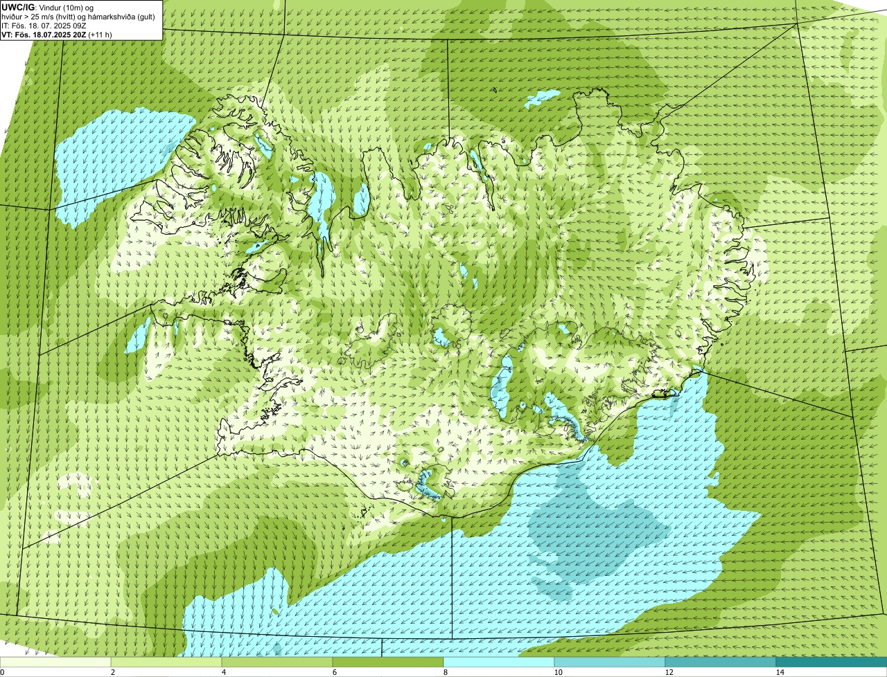The image size is (887, 677).
Task: Click the 4–6 m/s green legend swatch
Action: tap(277, 662)
